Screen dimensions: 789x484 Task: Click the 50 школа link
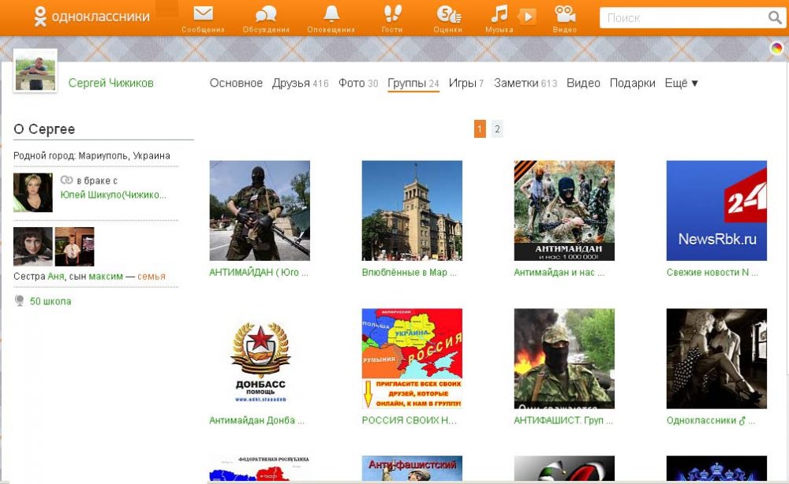tap(50, 301)
